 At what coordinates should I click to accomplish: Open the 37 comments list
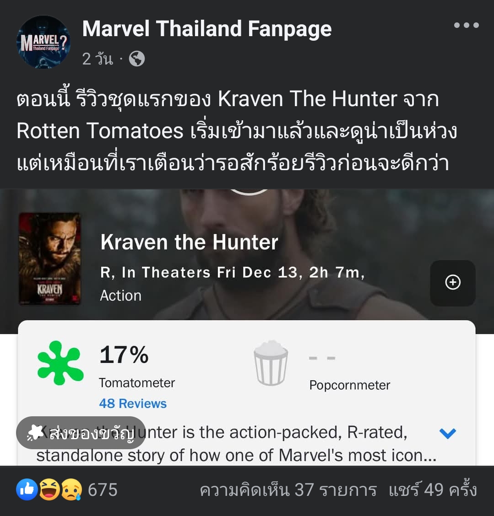pos(288,489)
